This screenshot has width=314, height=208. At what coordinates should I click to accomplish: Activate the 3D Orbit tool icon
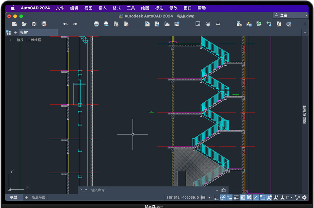point(218,24)
